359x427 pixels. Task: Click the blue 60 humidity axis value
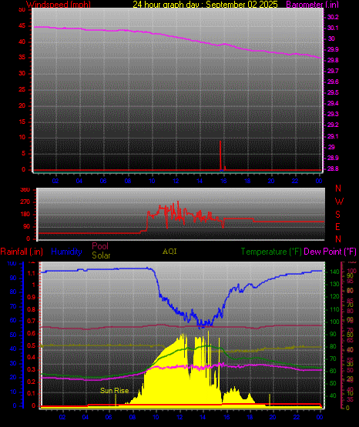tap(13, 321)
